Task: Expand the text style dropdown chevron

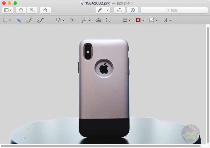Action: click(170, 20)
